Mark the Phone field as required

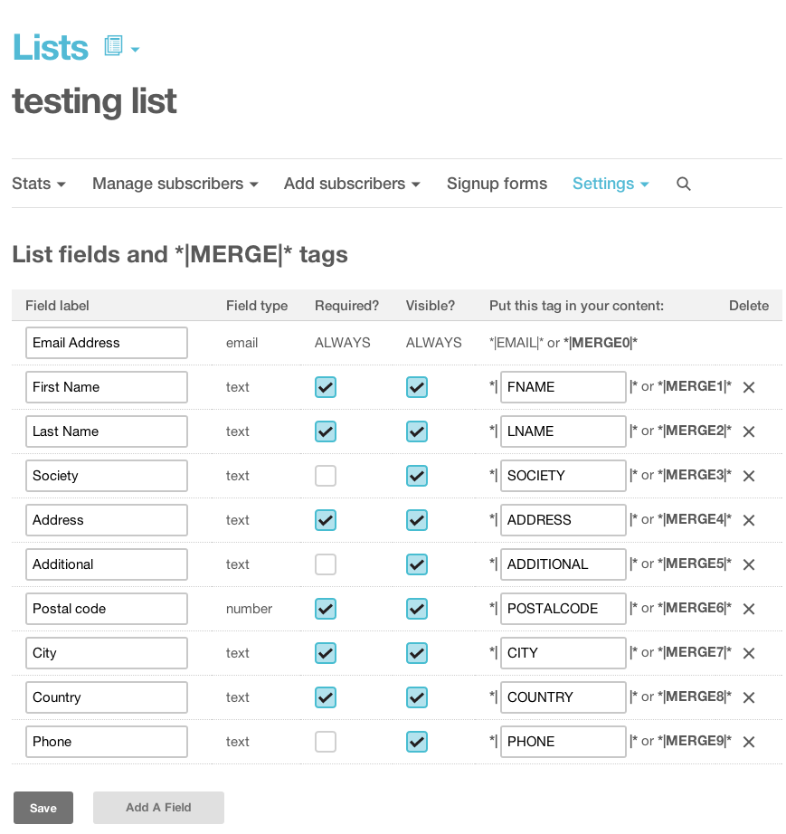[x=326, y=742]
